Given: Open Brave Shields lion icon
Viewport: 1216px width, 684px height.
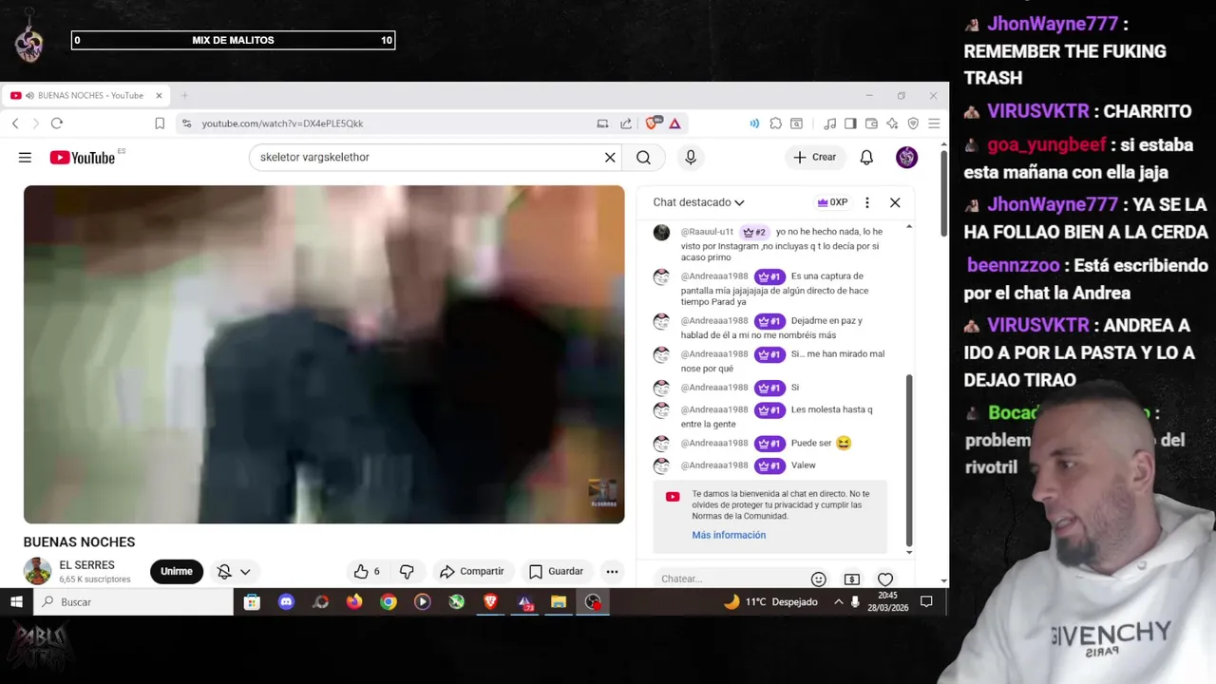Looking at the screenshot, I should [x=653, y=123].
